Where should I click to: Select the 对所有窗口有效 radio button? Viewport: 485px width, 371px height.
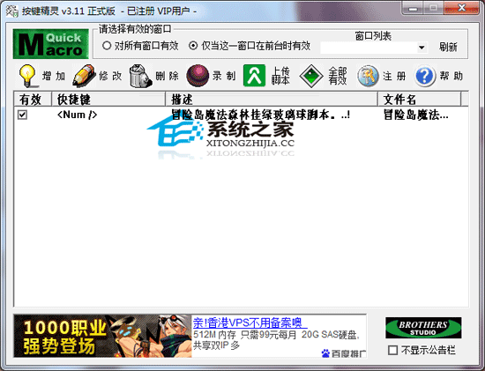(x=107, y=46)
